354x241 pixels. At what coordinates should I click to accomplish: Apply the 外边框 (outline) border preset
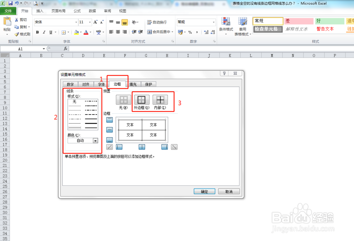142,100
